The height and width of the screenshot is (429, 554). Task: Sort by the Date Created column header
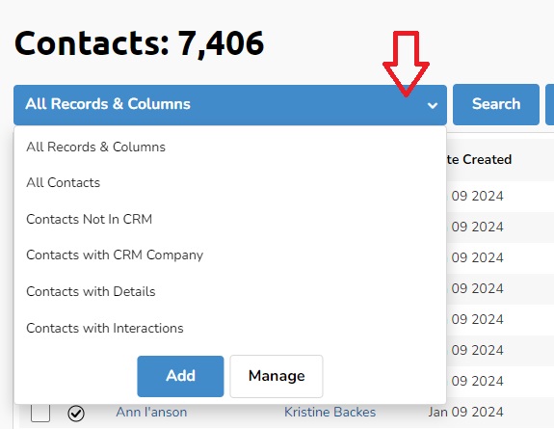pyautogui.click(x=479, y=159)
